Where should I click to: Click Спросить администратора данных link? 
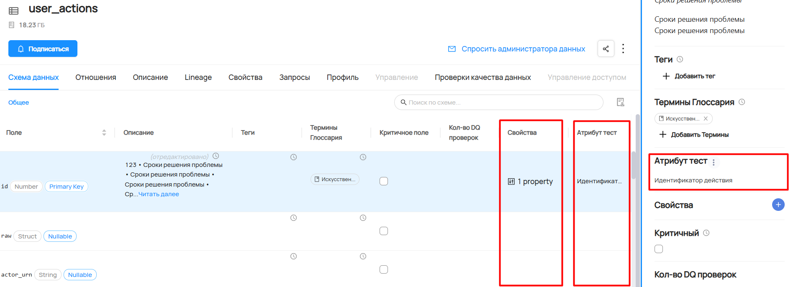pos(523,49)
